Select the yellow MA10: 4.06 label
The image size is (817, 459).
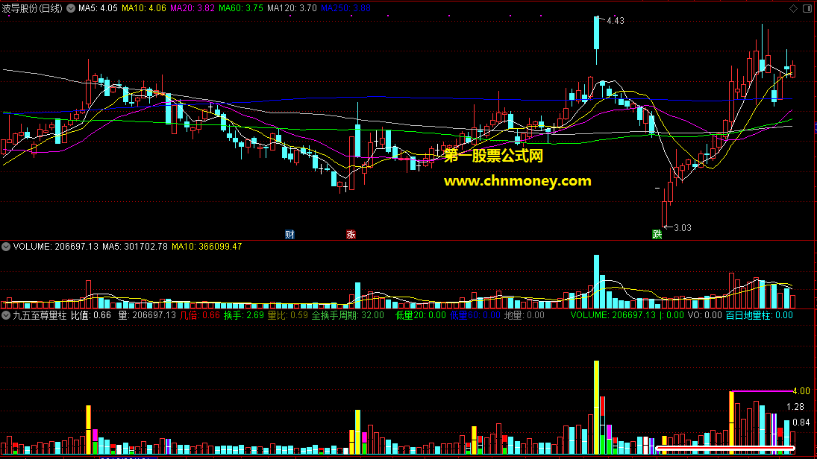(144, 8)
